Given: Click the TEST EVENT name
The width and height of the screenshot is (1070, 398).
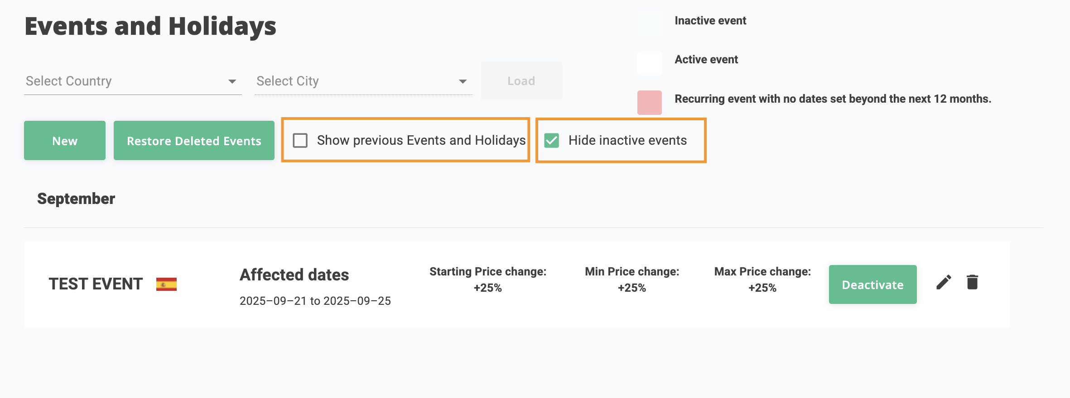Looking at the screenshot, I should 96,284.
